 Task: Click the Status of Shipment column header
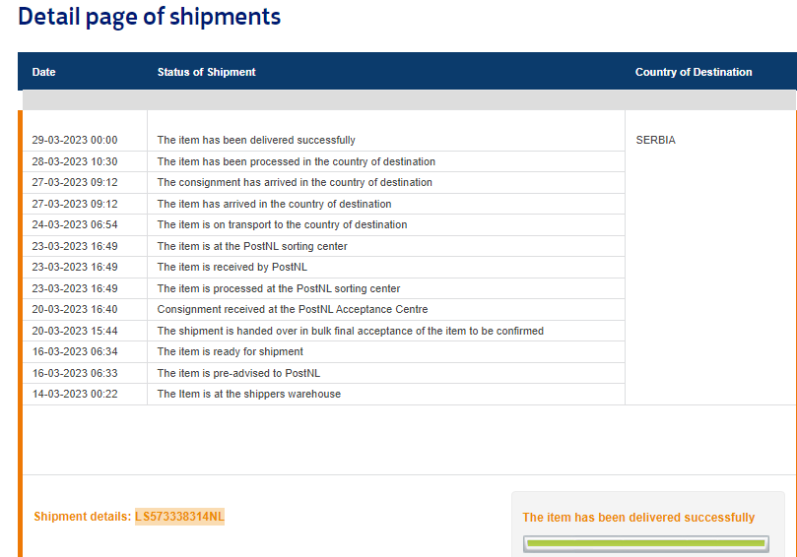[206, 72]
